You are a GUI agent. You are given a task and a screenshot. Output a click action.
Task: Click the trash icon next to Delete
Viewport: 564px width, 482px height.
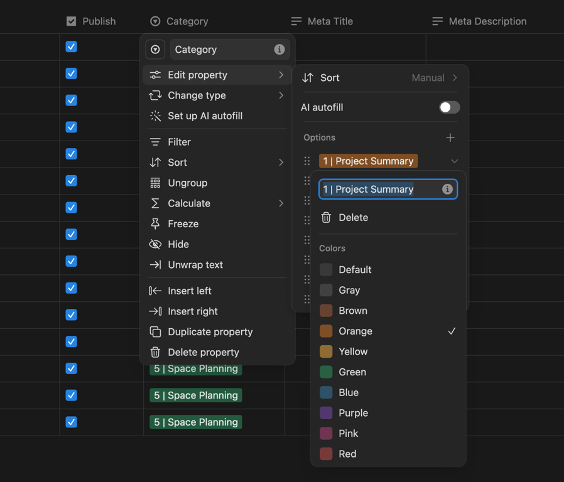click(326, 218)
